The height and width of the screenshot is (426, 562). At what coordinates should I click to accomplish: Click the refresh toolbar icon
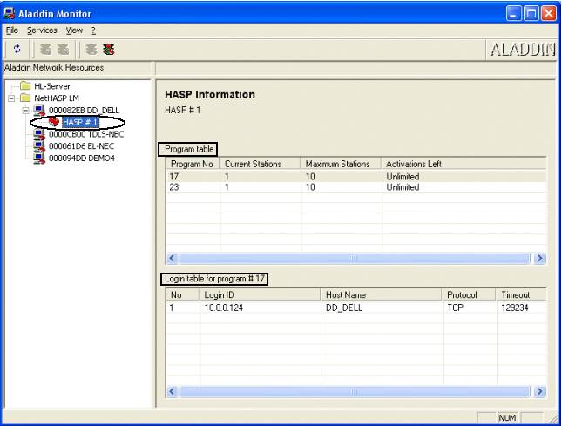point(17,49)
